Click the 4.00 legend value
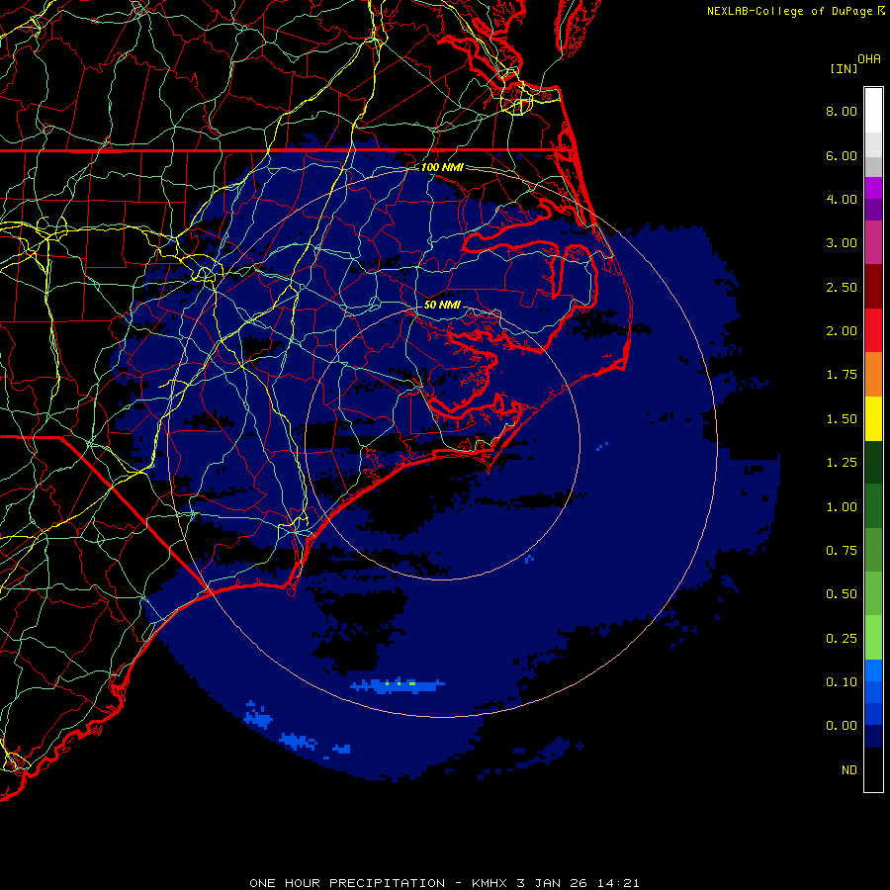 click(842, 199)
